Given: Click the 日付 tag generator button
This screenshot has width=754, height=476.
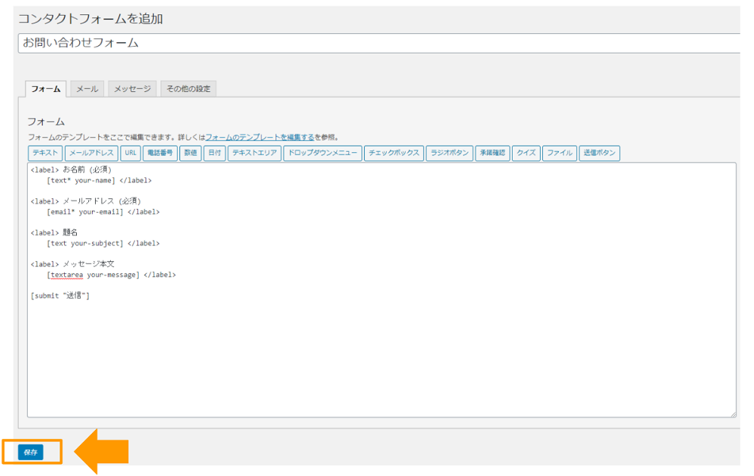Looking at the screenshot, I should 214,153.
